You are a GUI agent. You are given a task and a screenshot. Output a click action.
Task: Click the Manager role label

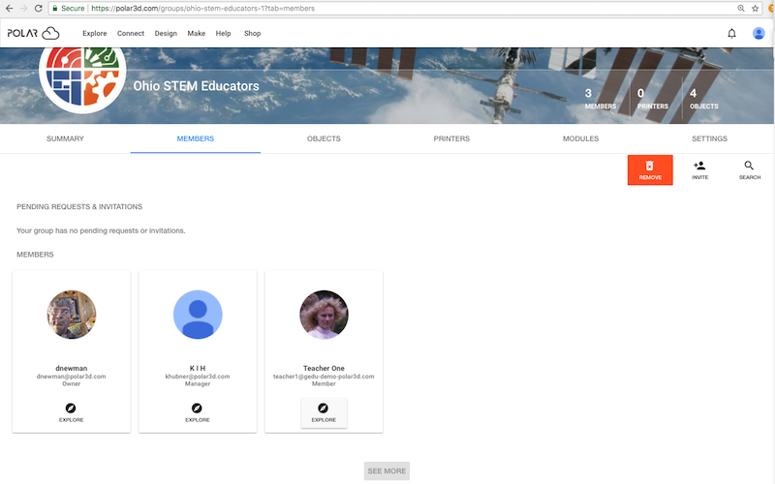pos(198,383)
